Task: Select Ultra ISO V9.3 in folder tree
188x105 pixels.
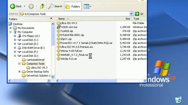Action: pos(39,68)
